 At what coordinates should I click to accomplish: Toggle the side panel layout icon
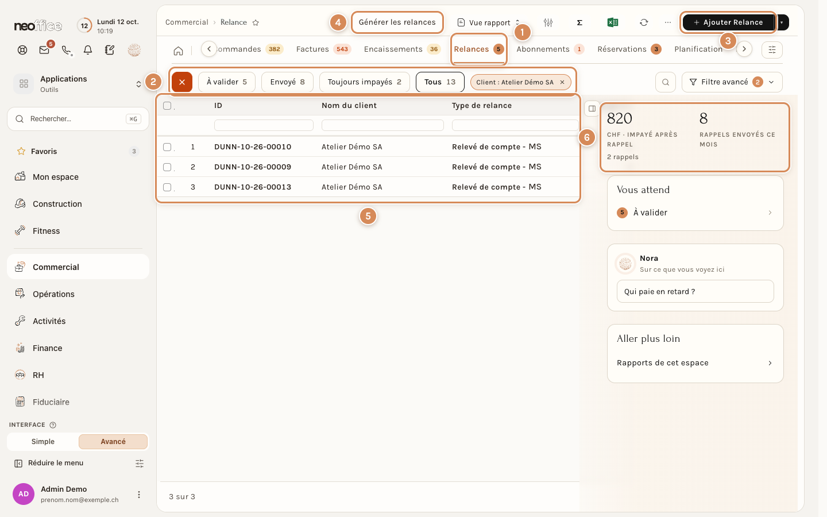coord(592,109)
